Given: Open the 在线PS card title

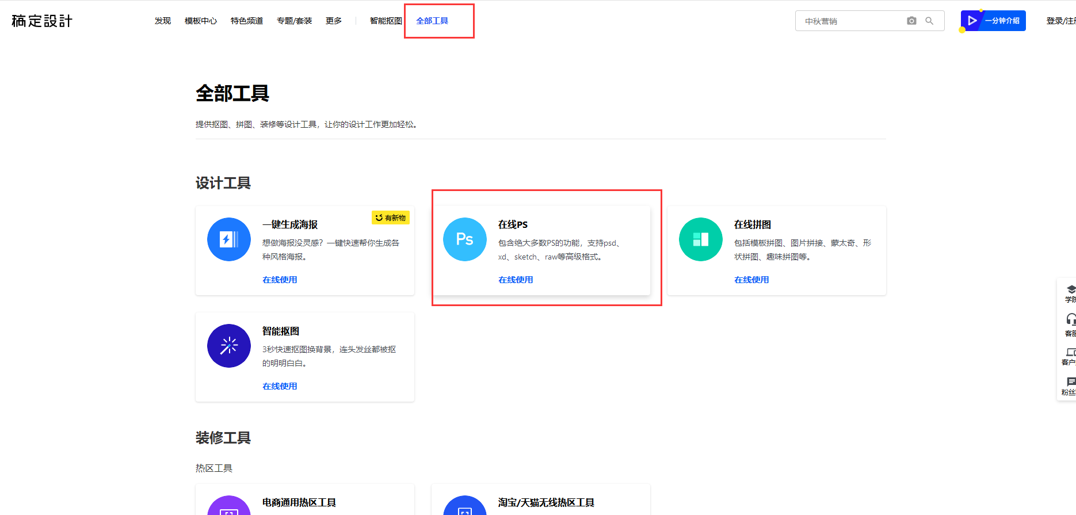Looking at the screenshot, I should click(513, 224).
